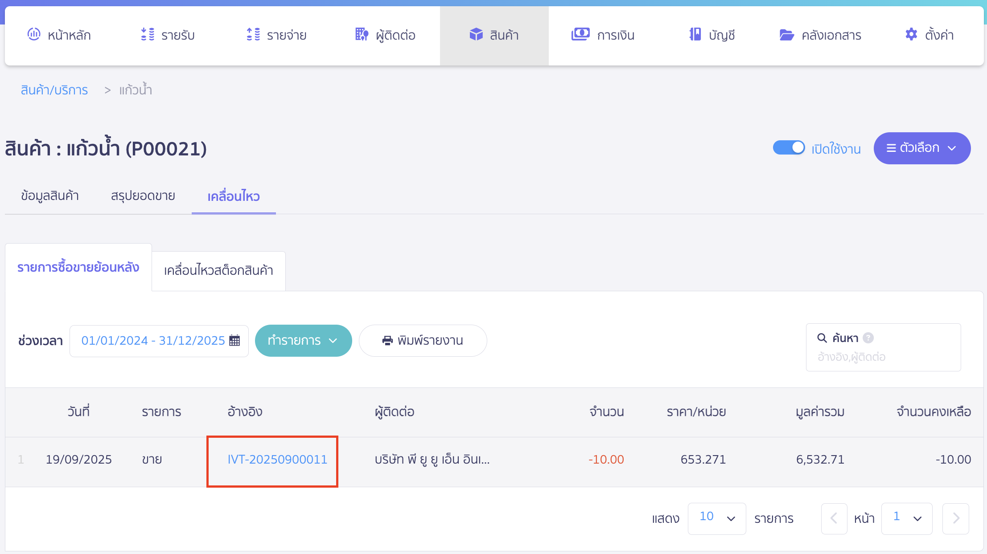Click the finance money icon
The image size is (987, 554).
point(580,34)
